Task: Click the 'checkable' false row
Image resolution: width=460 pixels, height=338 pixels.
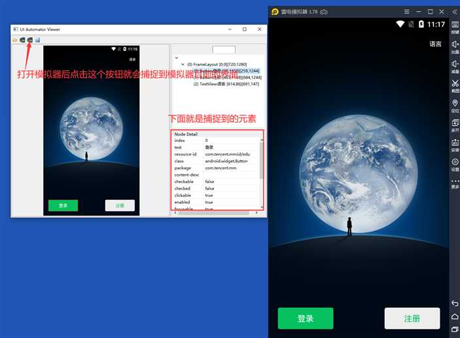Action: click(217, 182)
